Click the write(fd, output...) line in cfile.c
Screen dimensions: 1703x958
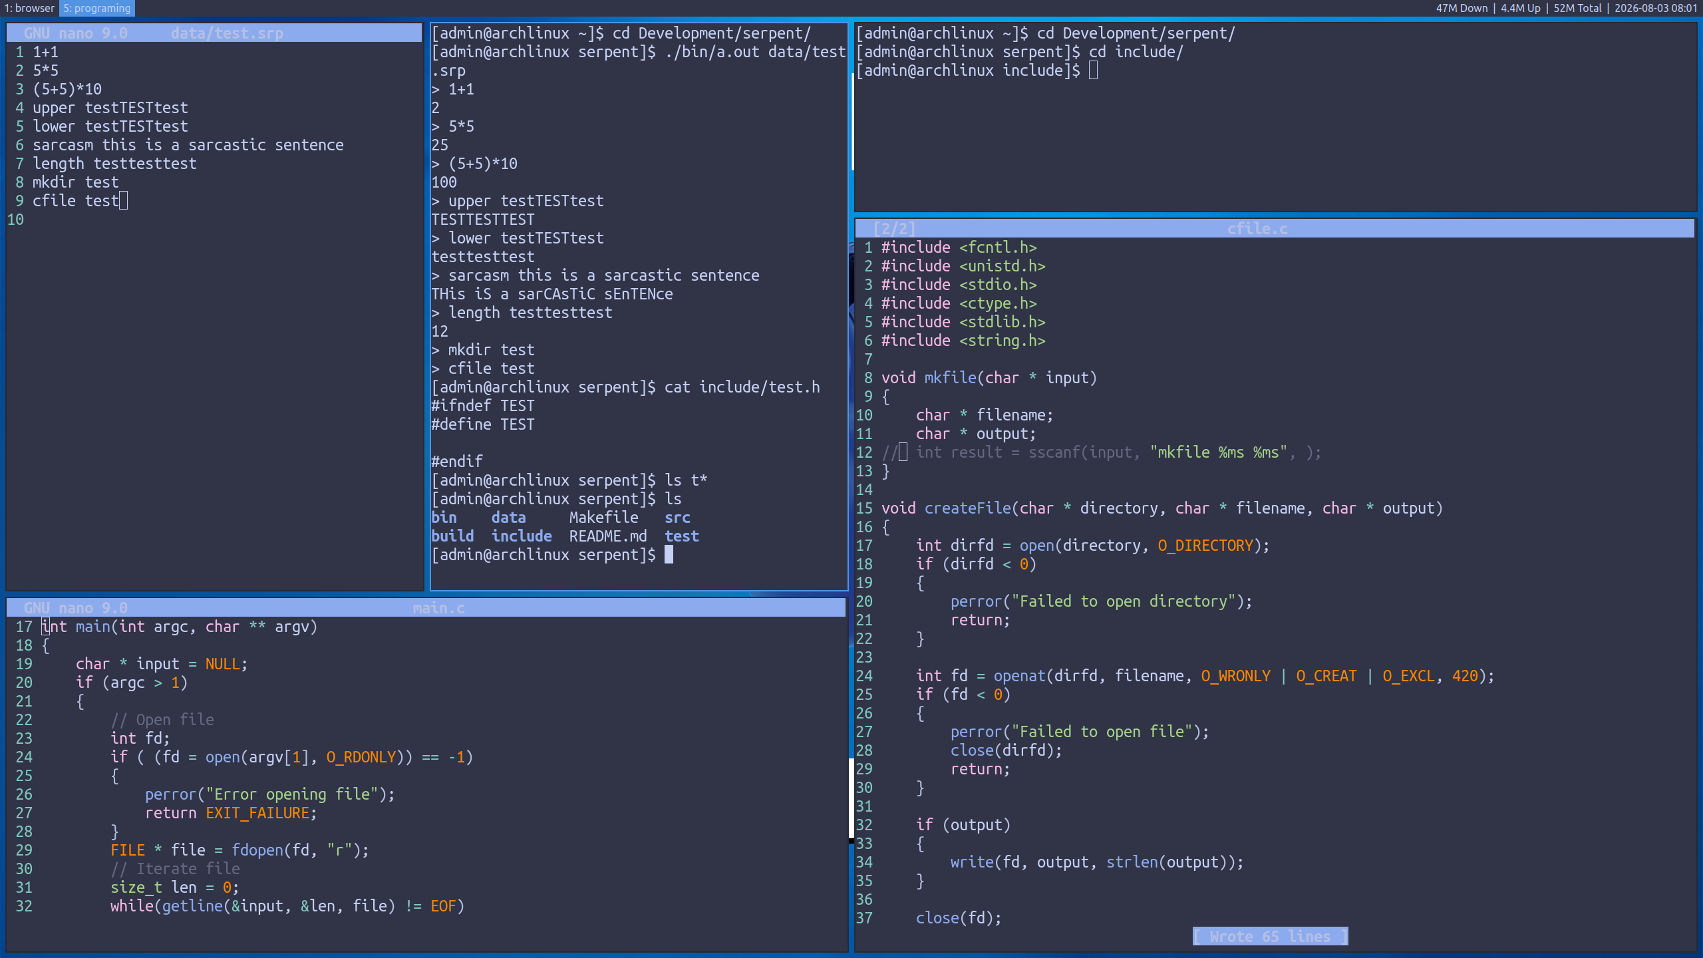1098,862
